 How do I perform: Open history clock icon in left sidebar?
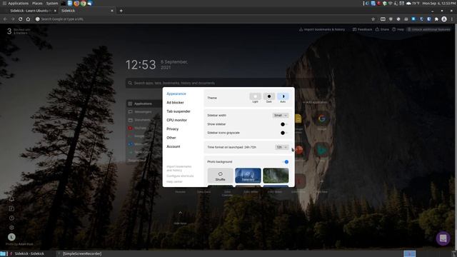(x=11, y=218)
